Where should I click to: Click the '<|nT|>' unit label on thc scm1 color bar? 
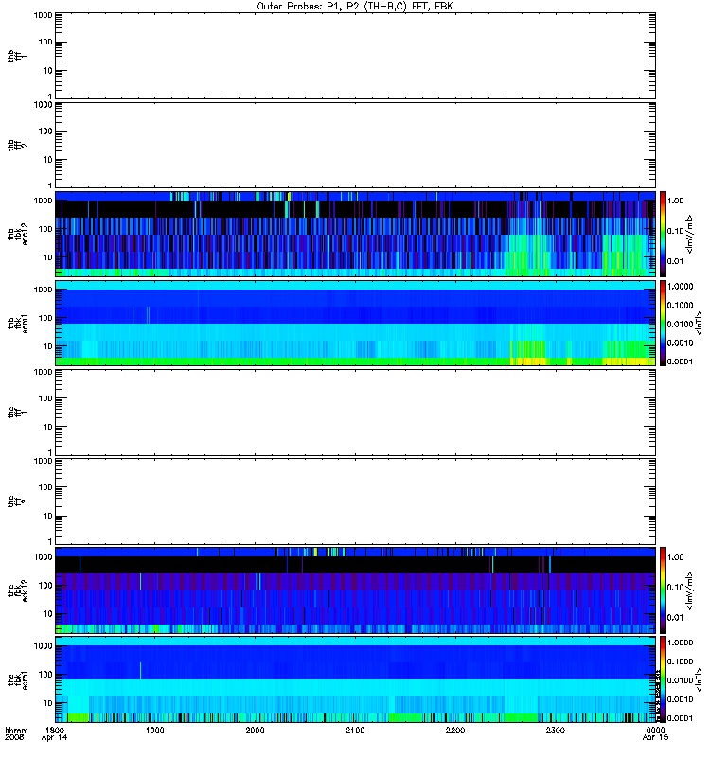[698, 679]
